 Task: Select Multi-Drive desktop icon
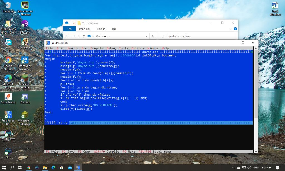point(8,135)
